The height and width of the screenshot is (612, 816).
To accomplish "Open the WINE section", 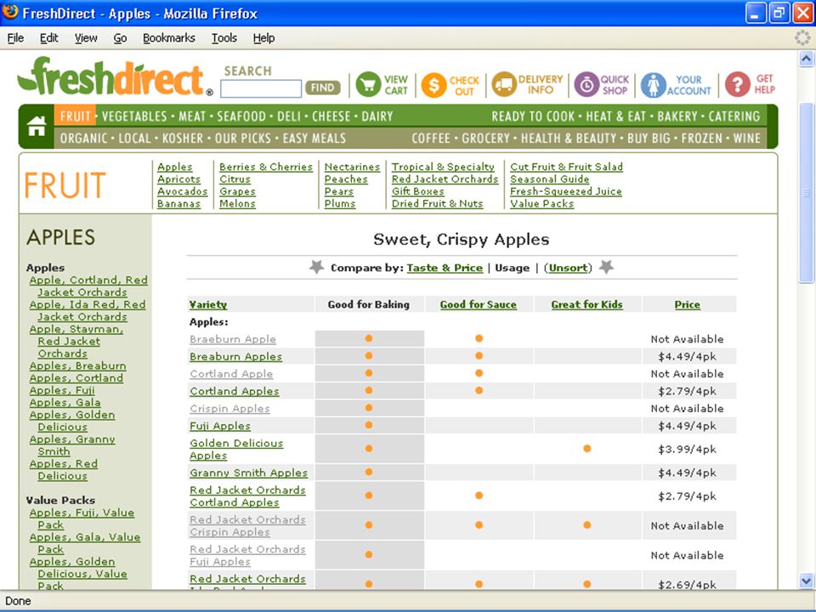I will 746,139.
